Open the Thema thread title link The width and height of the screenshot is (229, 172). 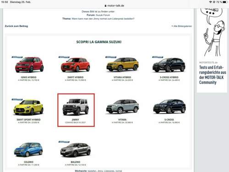tap(103, 19)
